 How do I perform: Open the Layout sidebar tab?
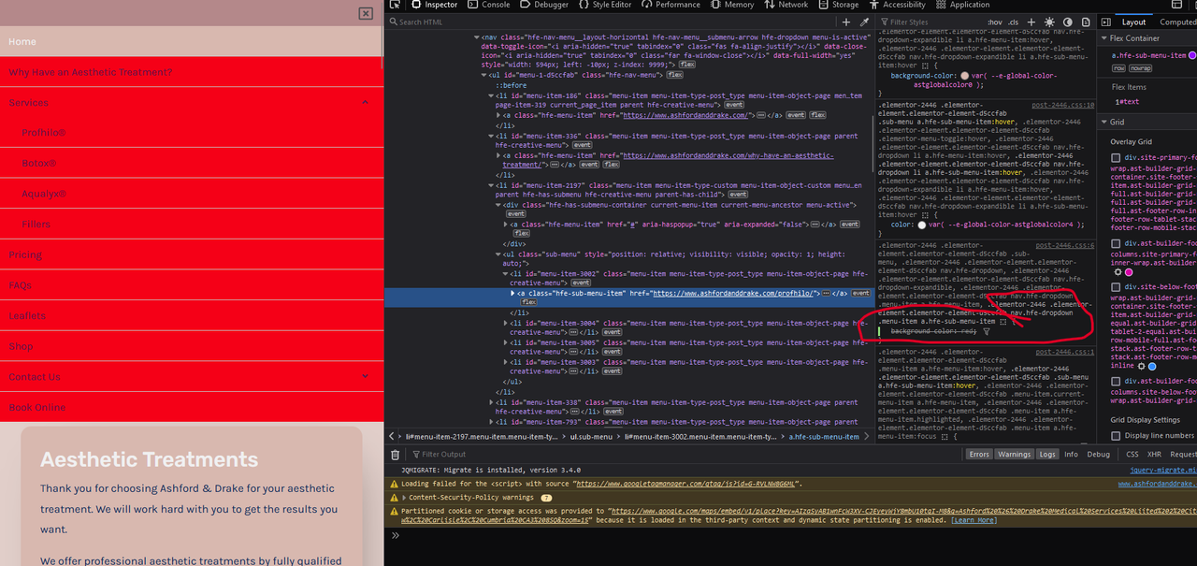click(1133, 22)
